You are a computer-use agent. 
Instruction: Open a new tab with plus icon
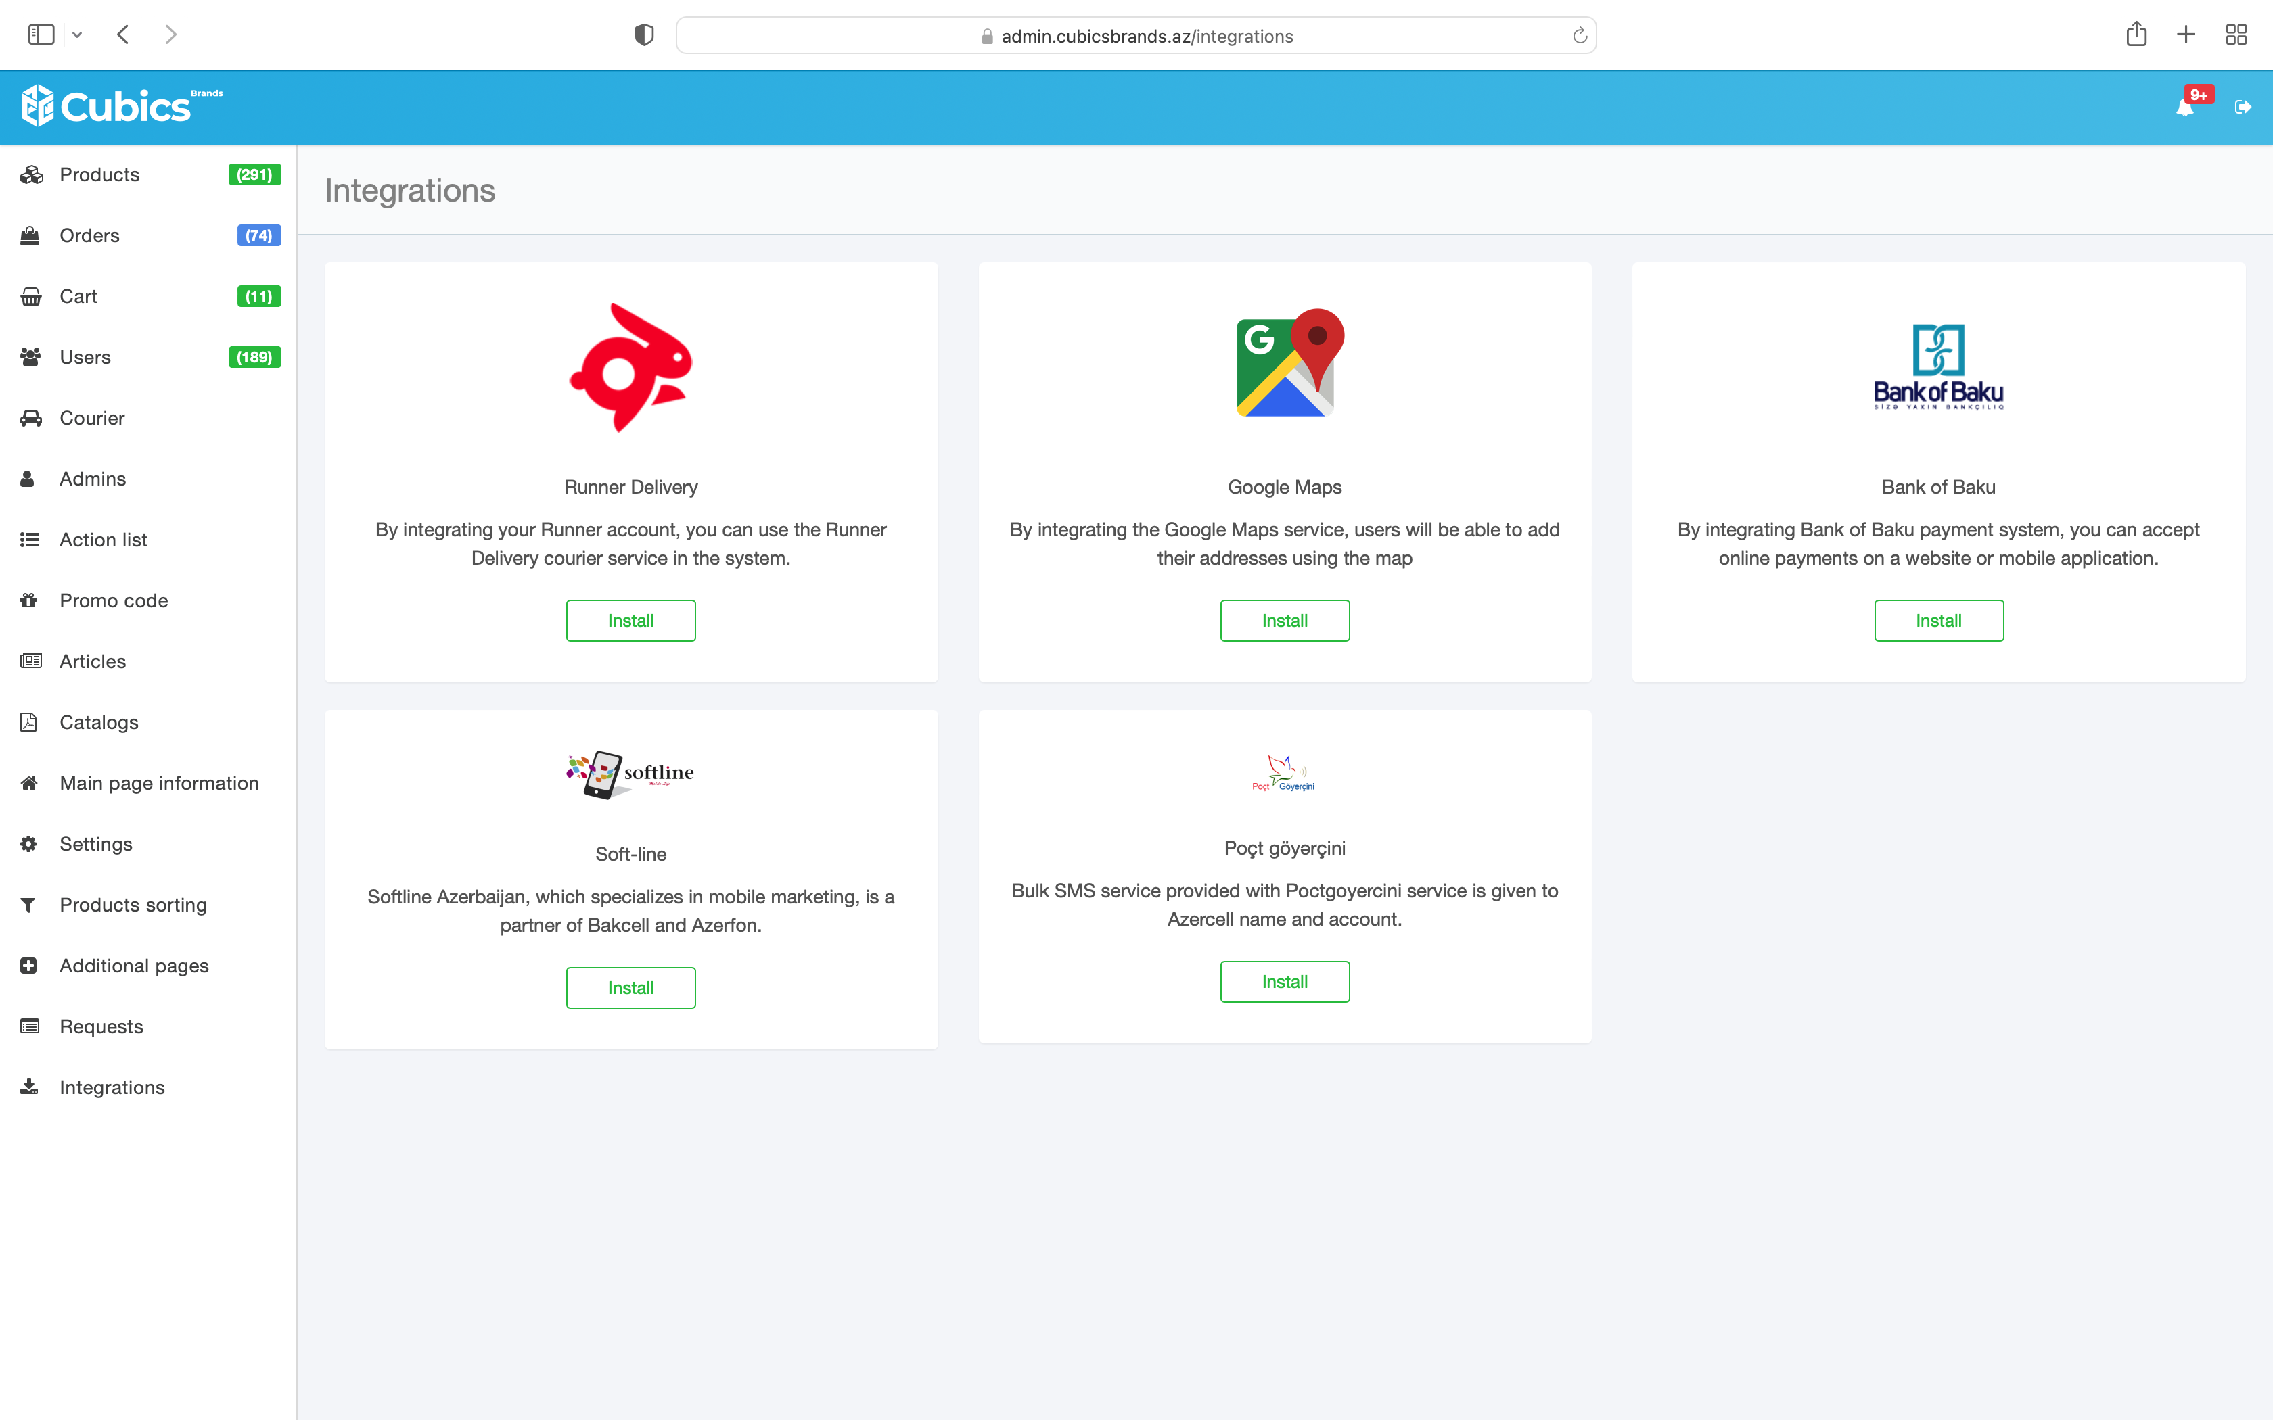tap(2186, 34)
